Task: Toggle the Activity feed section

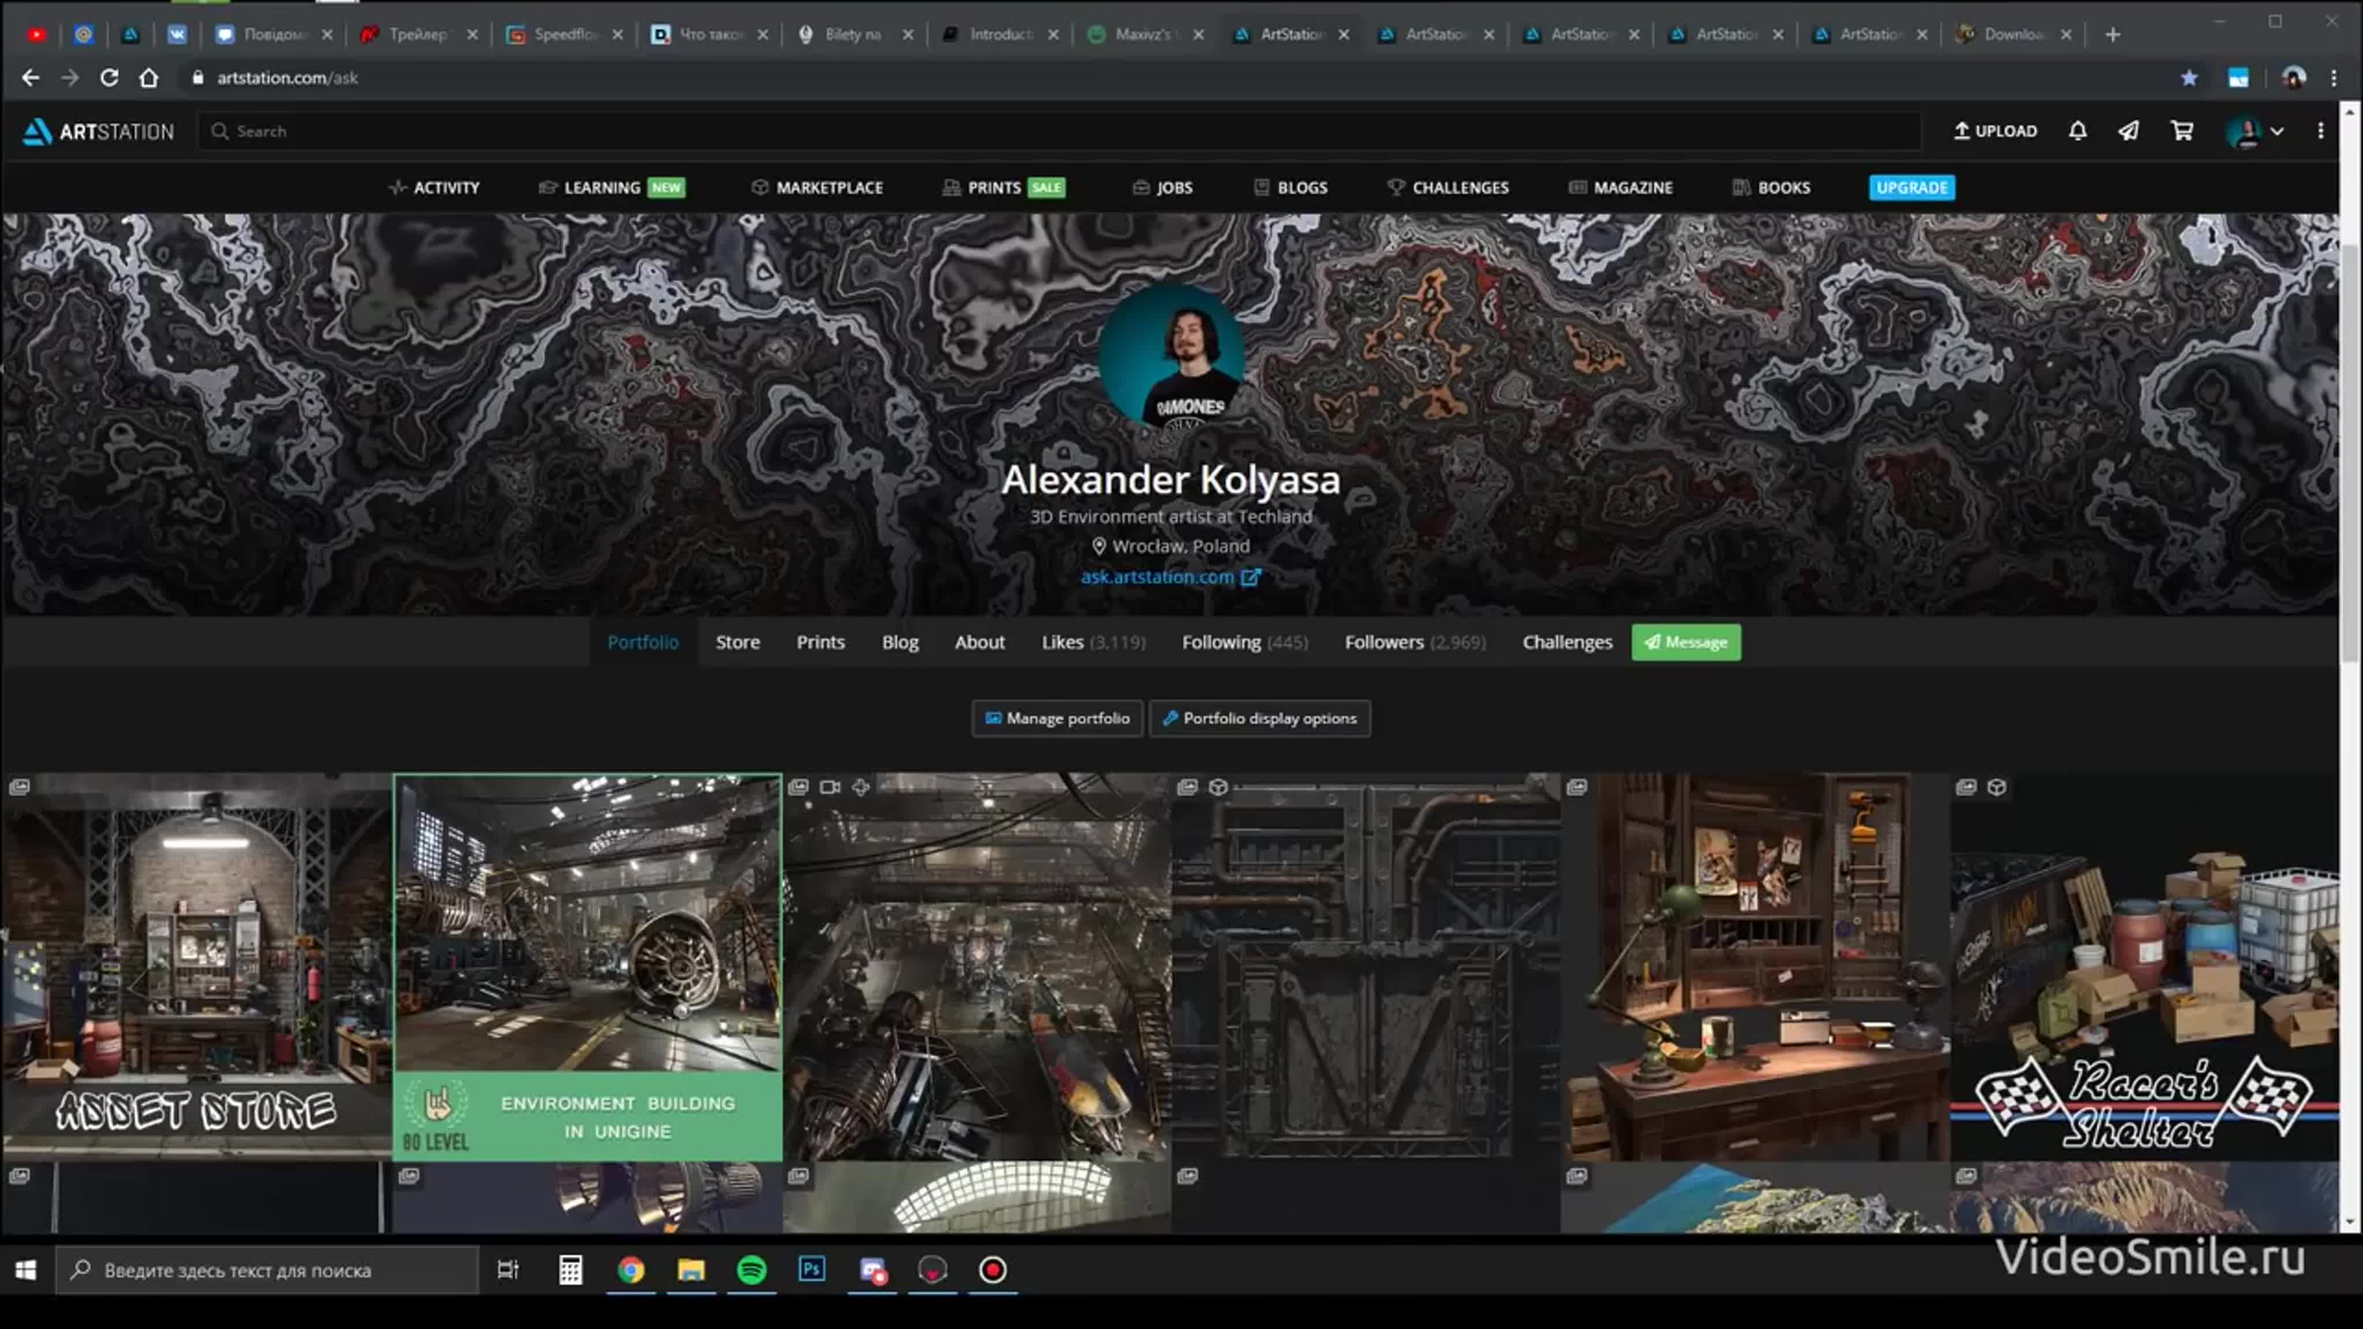Action: 435,187
